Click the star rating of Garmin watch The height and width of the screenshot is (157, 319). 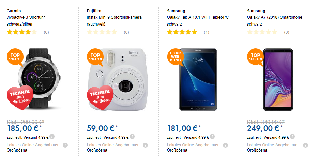pyautogui.click(x=22, y=32)
